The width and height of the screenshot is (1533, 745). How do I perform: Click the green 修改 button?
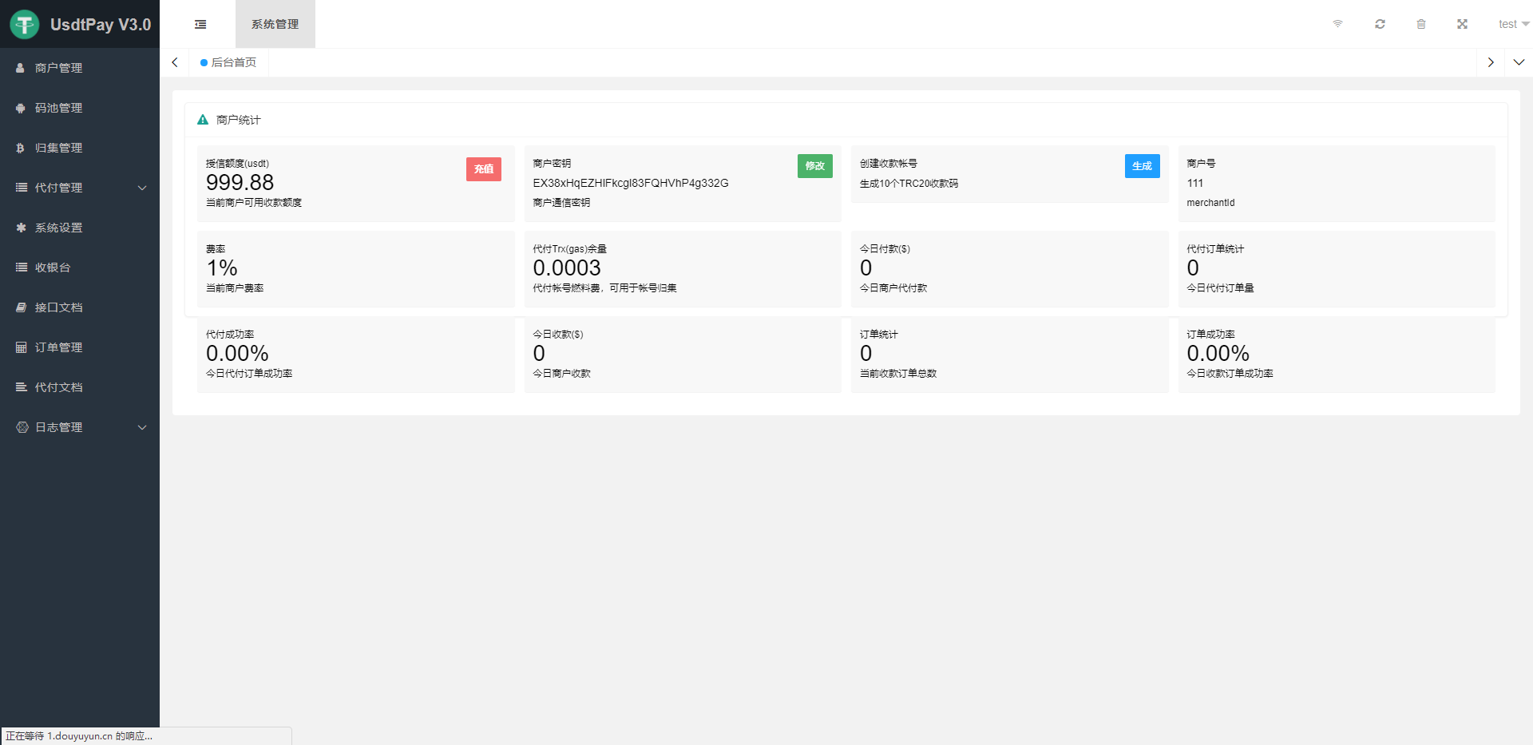point(815,166)
